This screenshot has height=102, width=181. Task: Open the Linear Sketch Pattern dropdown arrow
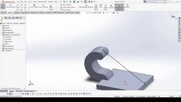[x=78, y=7]
